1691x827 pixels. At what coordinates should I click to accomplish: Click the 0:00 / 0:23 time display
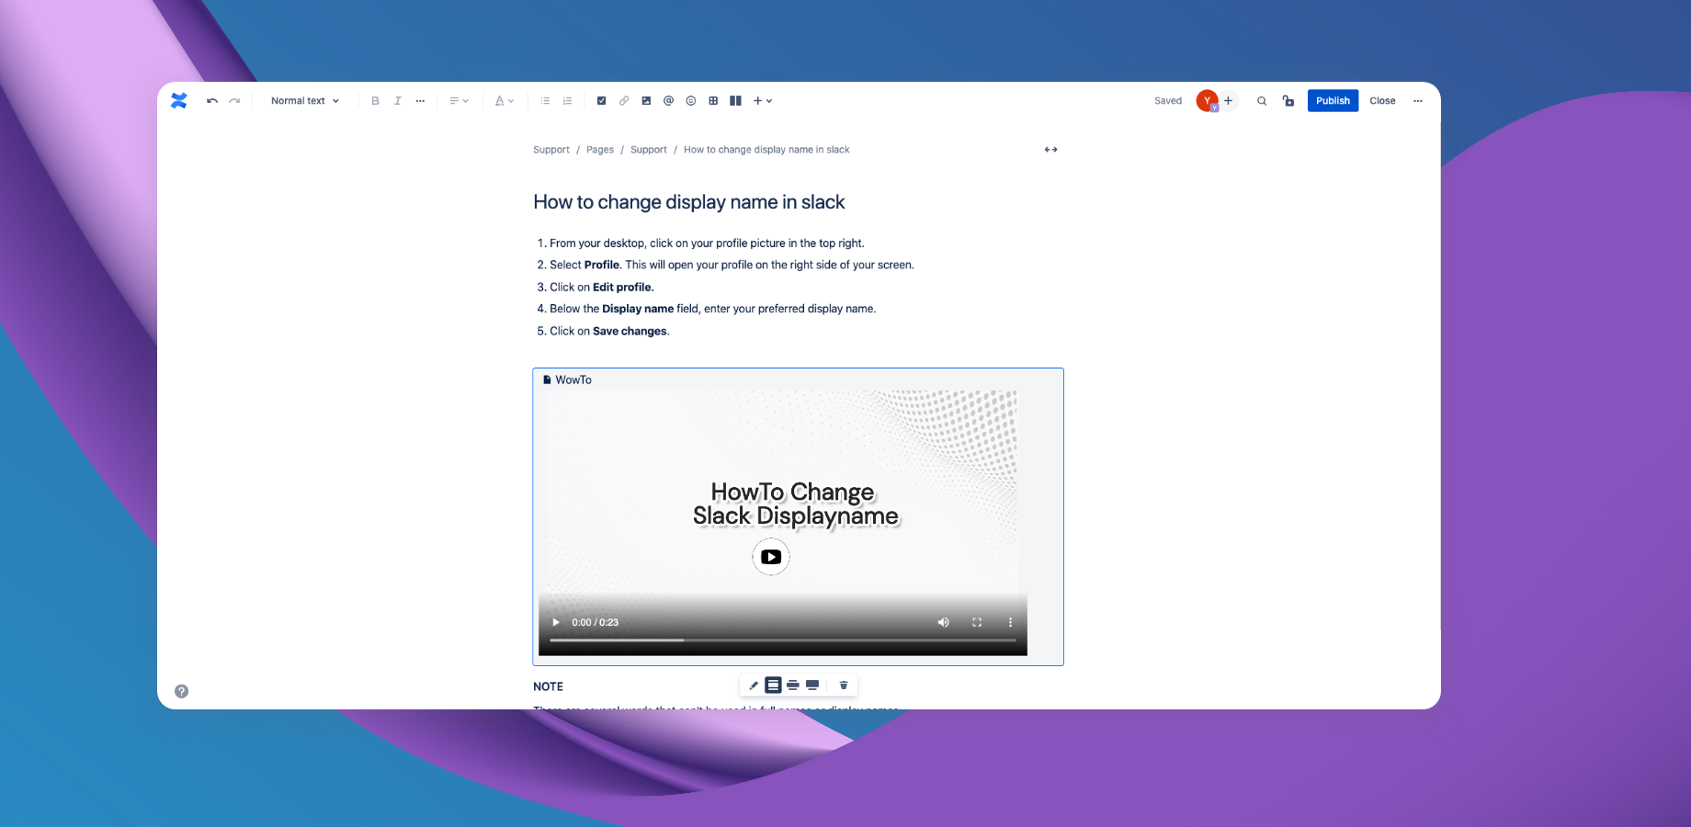pos(595,622)
